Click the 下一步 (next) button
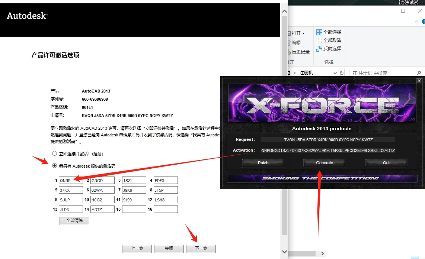Screen dimensions: 425x259 [201, 249]
